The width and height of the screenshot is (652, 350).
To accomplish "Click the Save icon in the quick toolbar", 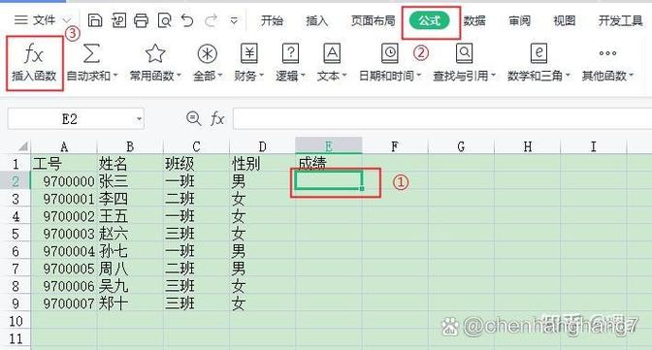I will (95, 20).
